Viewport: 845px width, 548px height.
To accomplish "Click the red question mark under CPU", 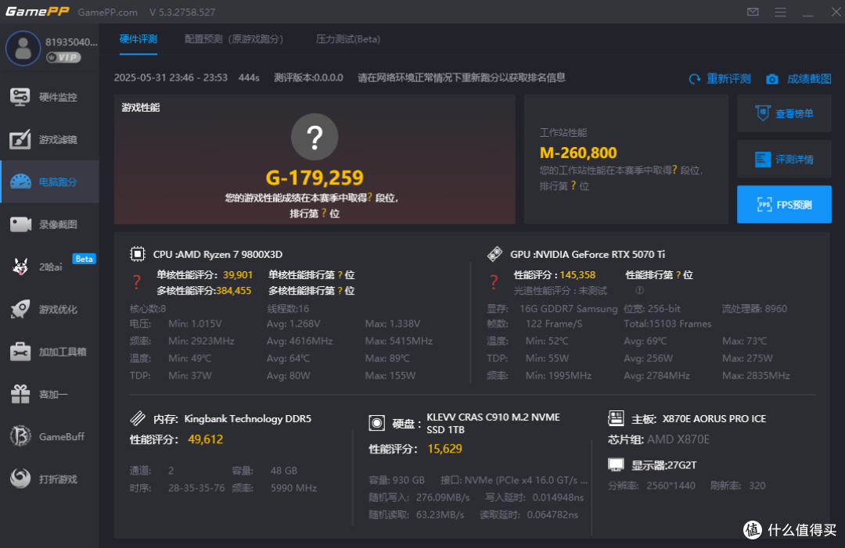I will point(137,282).
